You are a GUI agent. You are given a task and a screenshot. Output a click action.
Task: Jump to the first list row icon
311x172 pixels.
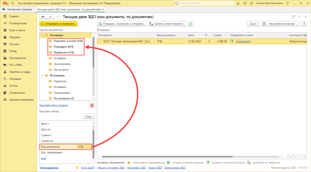click(x=290, y=157)
